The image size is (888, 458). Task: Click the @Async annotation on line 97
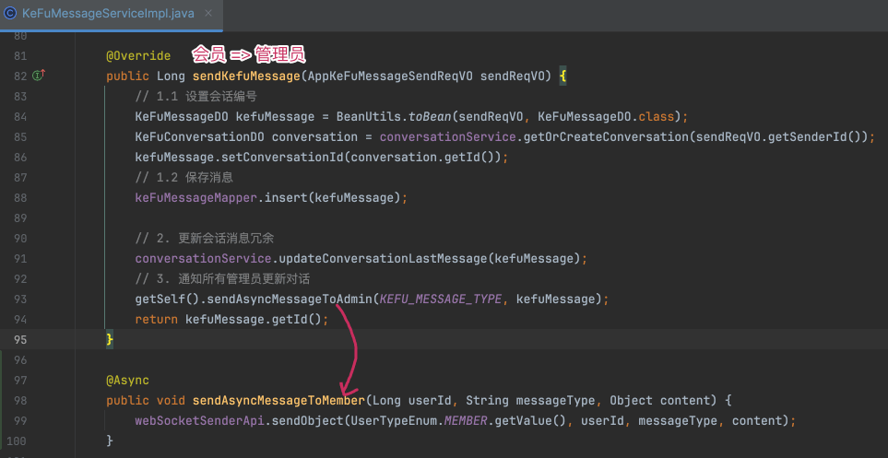[127, 380]
